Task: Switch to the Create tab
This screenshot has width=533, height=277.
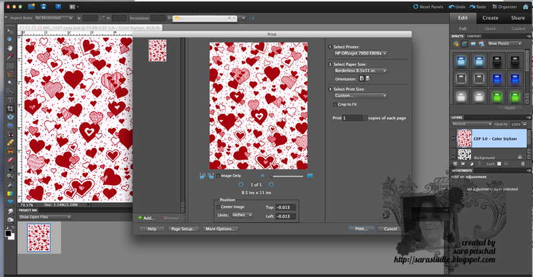Action: pos(490,18)
